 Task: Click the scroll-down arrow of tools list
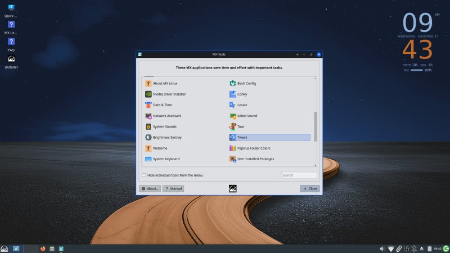[x=316, y=165]
